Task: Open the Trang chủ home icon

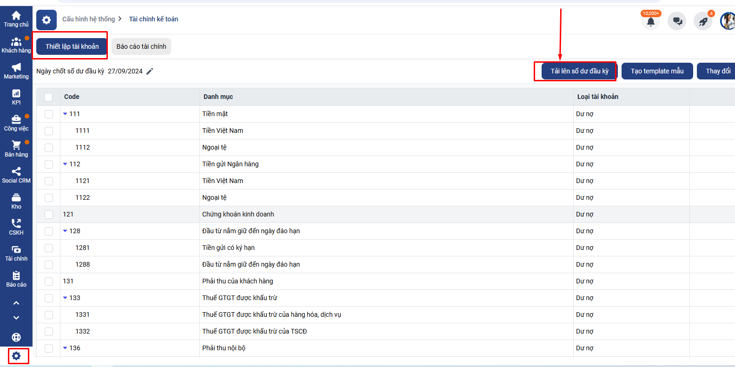Action: [16, 19]
